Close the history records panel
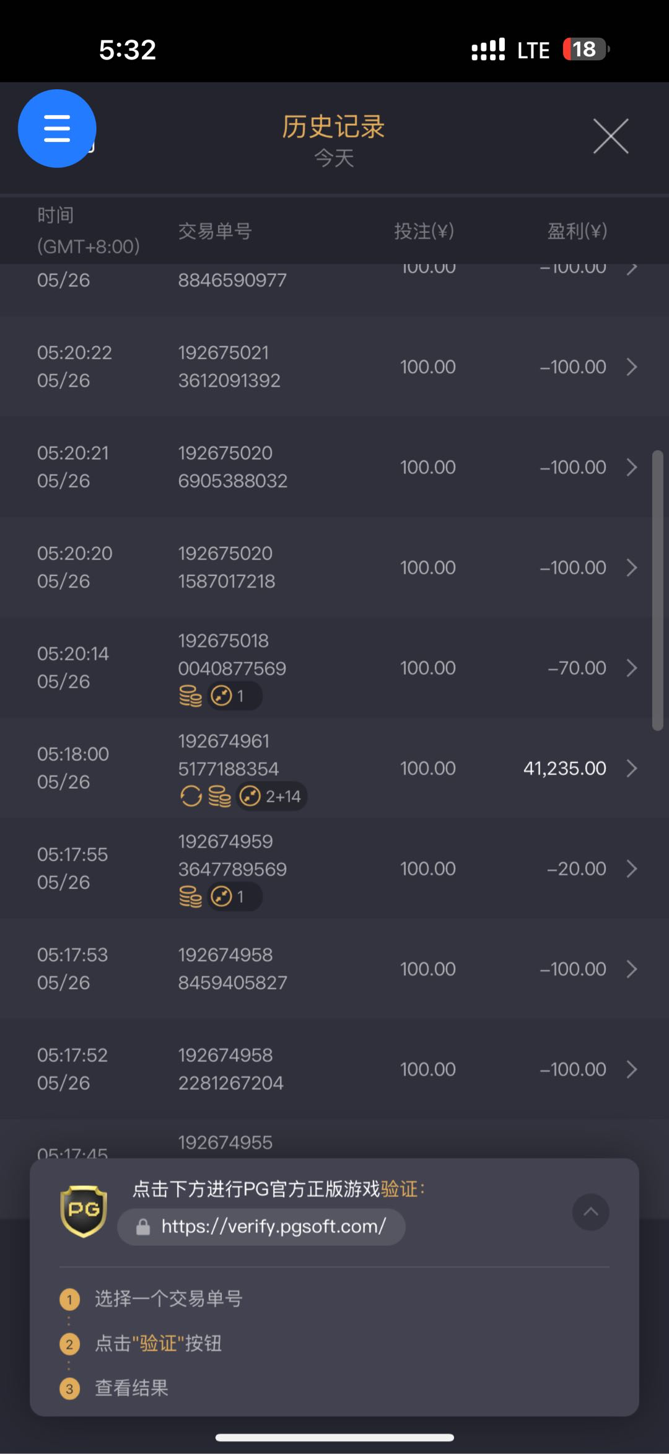 pyautogui.click(x=611, y=136)
